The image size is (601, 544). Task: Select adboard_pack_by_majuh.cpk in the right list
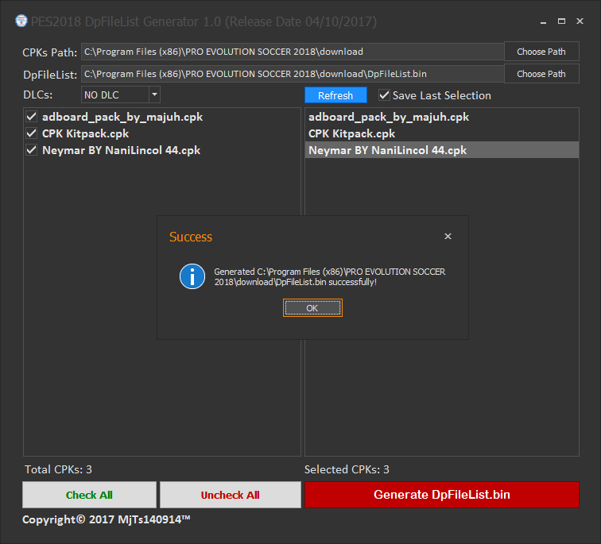click(442, 117)
